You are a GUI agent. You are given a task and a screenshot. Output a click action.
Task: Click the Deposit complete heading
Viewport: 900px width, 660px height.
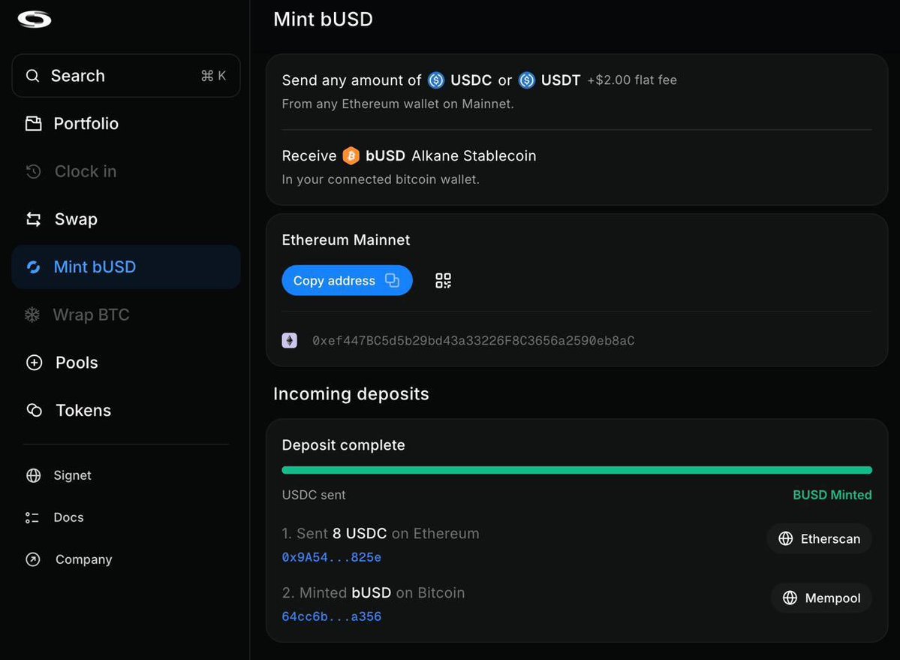(343, 445)
